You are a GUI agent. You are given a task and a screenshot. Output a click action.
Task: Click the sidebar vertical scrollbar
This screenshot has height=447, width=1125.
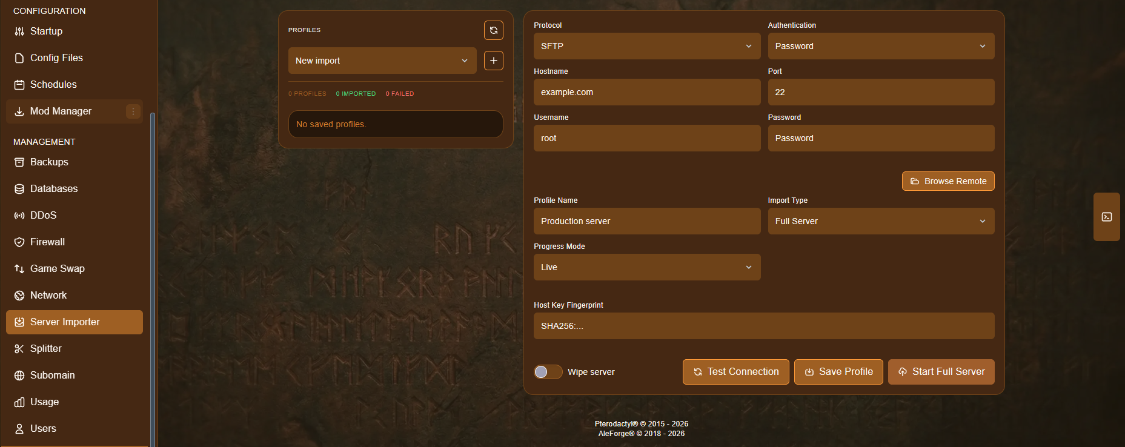(153, 279)
